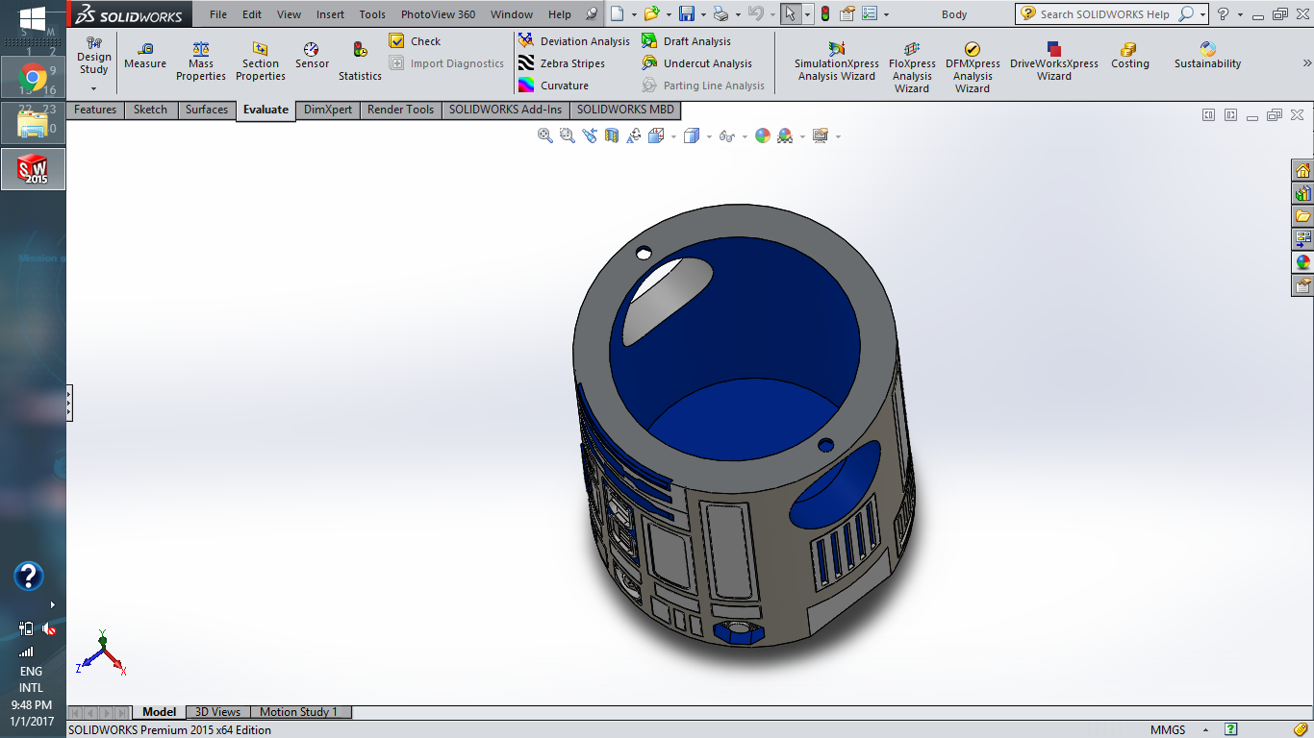Activate the Section Properties tool
This screenshot has height=738, width=1314.
[x=260, y=58]
